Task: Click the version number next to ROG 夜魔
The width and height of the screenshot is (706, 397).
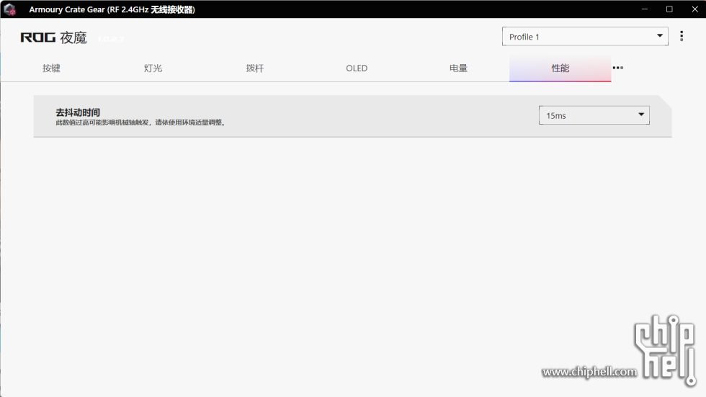Action: (x=111, y=39)
